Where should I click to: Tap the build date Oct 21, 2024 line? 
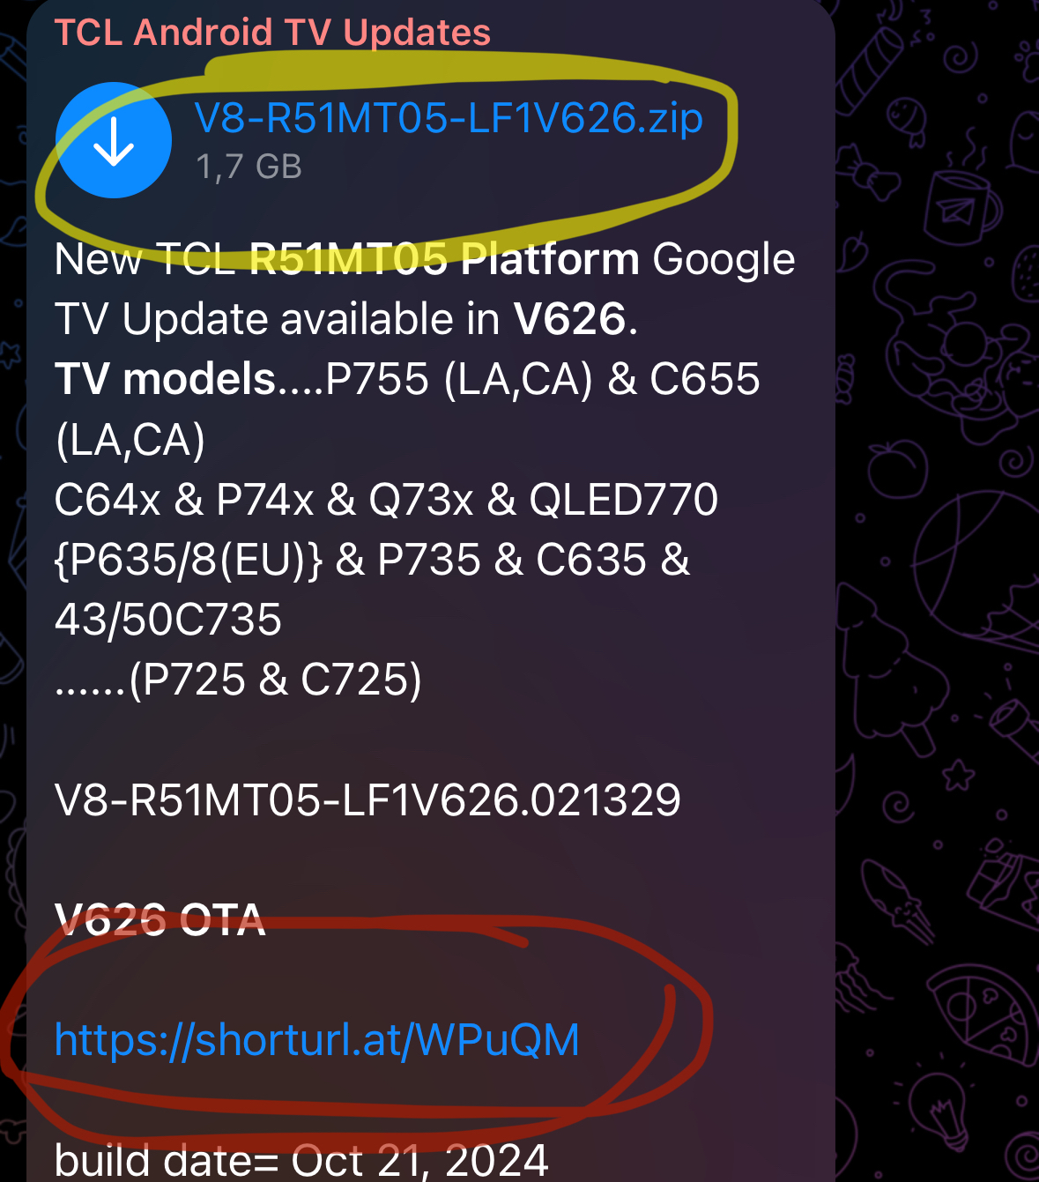301,1159
